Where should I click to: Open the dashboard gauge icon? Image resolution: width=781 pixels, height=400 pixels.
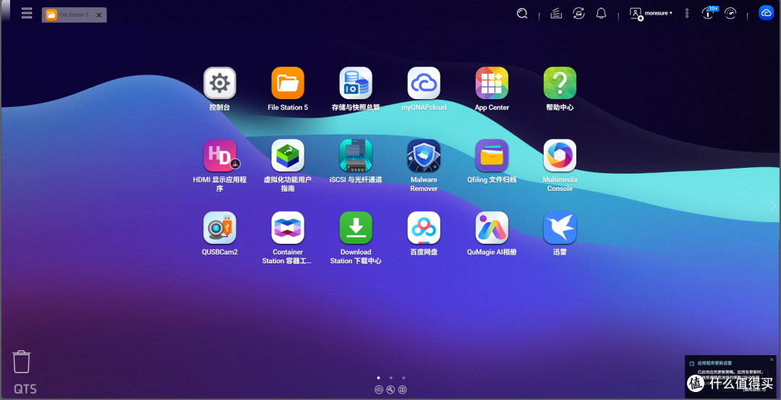(730, 14)
